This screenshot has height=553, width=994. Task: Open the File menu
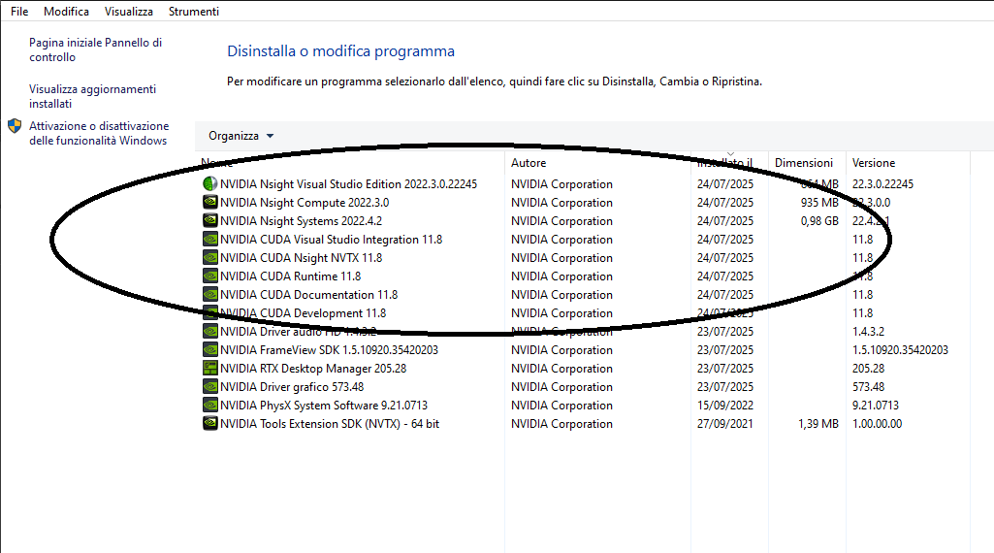(19, 12)
